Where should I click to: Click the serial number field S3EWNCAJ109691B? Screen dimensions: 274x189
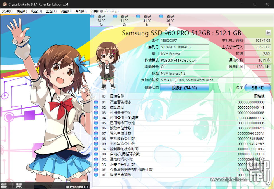tap(184, 47)
